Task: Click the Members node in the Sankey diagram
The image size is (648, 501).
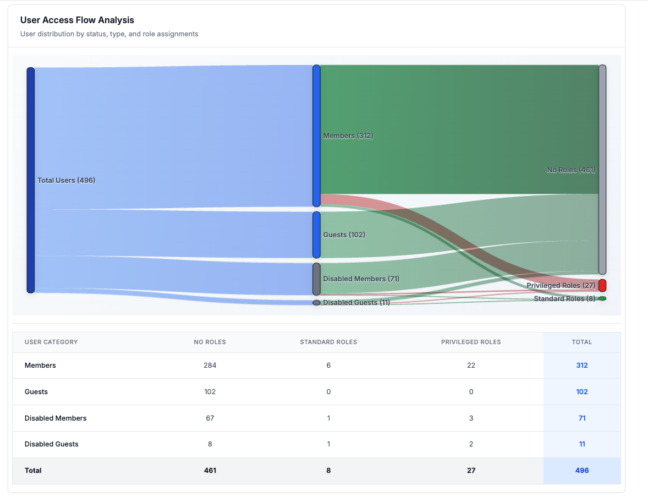Action: coord(317,135)
